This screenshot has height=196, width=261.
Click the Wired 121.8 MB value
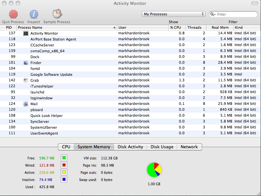coord(47,165)
